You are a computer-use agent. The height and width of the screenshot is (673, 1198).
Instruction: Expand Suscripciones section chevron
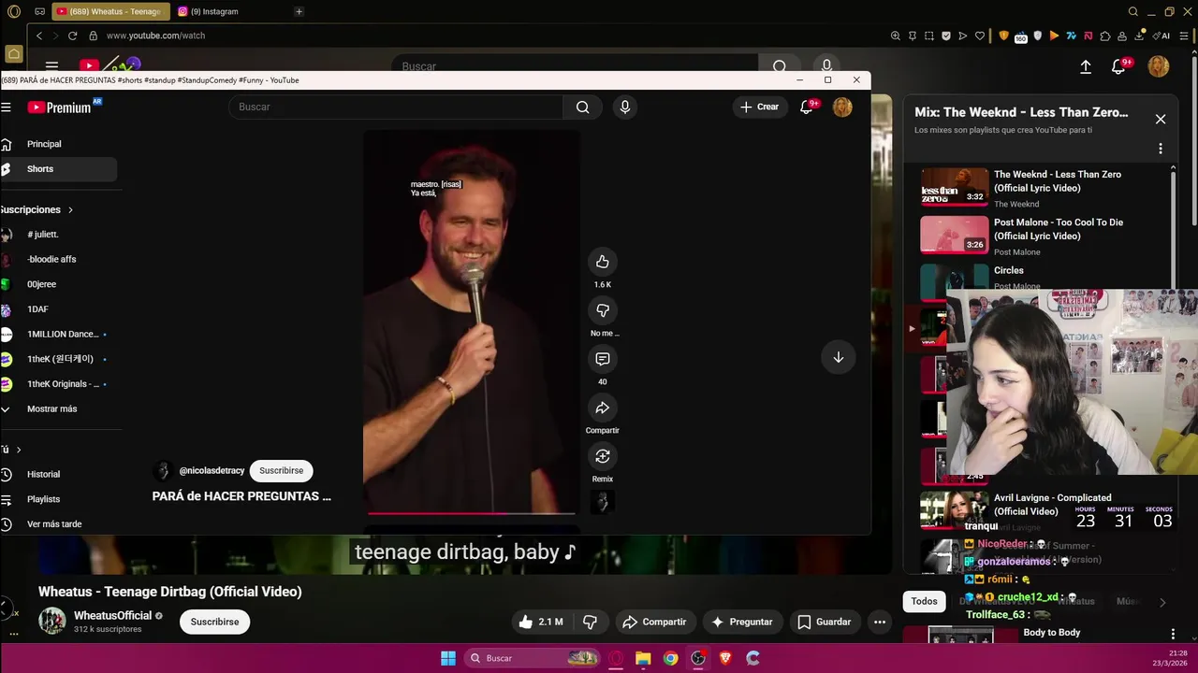click(x=70, y=209)
